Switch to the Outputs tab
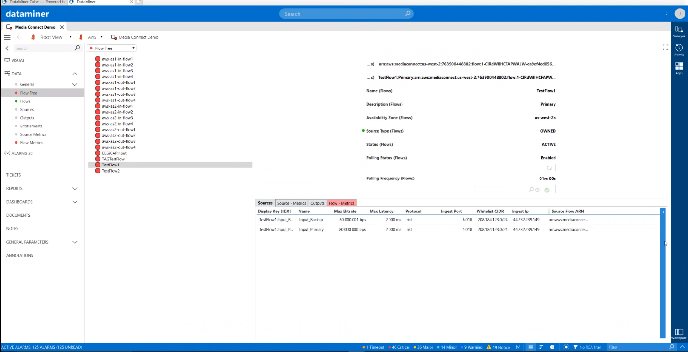The image size is (688, 352). point(317,203)
